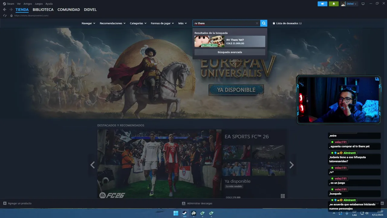Image resolution: width=387 pixels, height=218 pixels.
Task: Open the Categorías dropdown
Action: tap(138, 23)
